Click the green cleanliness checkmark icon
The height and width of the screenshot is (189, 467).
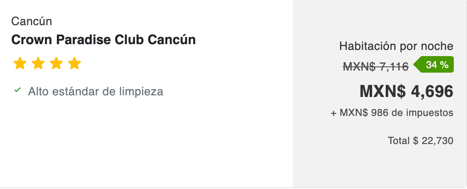(x=17, y=90)
